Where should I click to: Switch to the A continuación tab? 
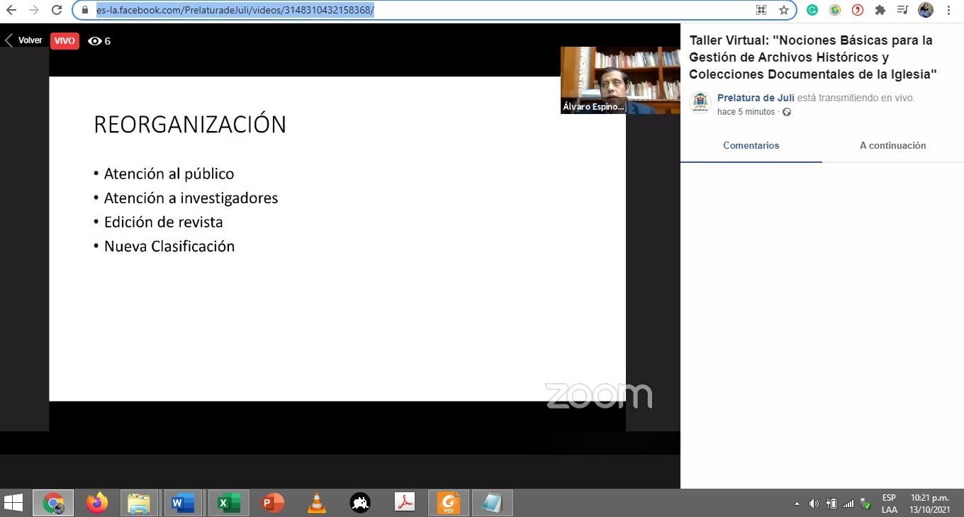click(892, 145)
